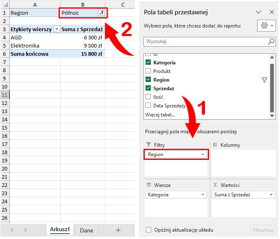Select the Suma końcowa cell
The image size is (280, 239).
[x=35, y=54]
